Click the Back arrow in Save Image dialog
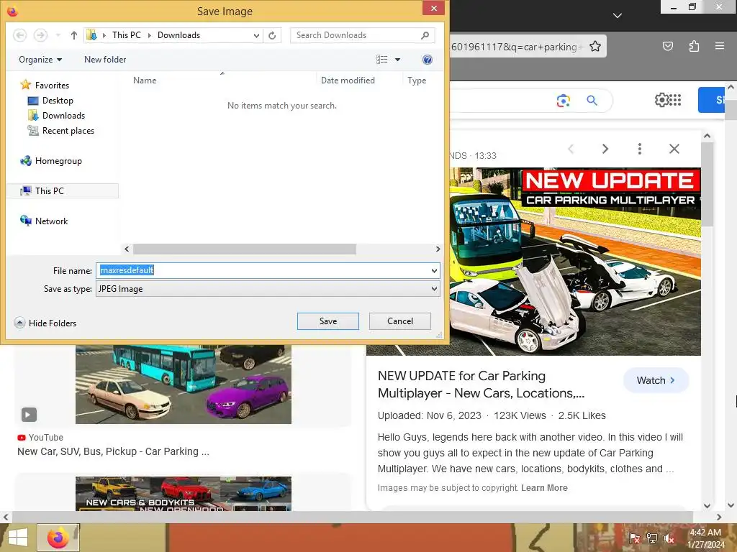 (x=19, y=35)
